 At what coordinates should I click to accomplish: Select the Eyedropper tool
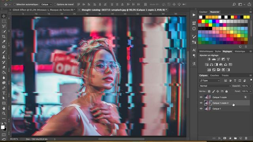tap(4, 42)
